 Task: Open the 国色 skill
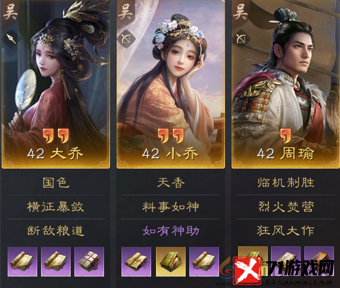56,183
